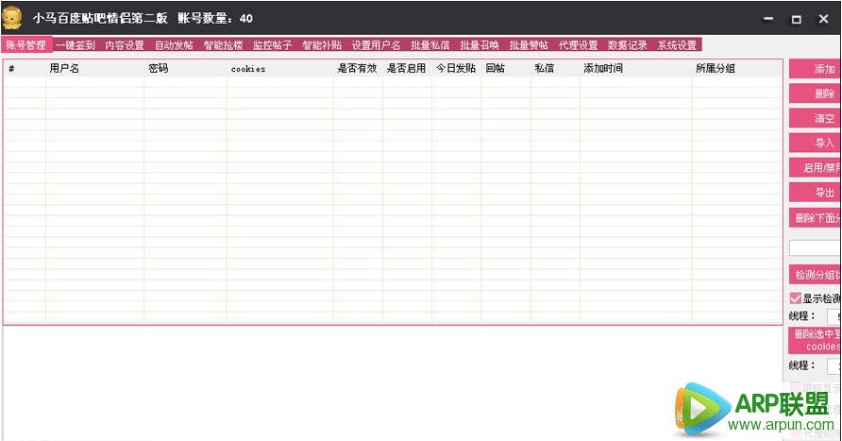Viewport: 842px width, 441px height.
Task: Switch to the 自动发帖 tab
Action: [x=174, y=45]
